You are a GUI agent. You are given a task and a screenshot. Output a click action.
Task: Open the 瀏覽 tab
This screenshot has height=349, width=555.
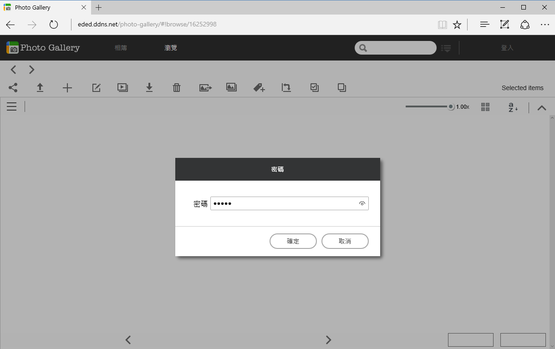171,48
